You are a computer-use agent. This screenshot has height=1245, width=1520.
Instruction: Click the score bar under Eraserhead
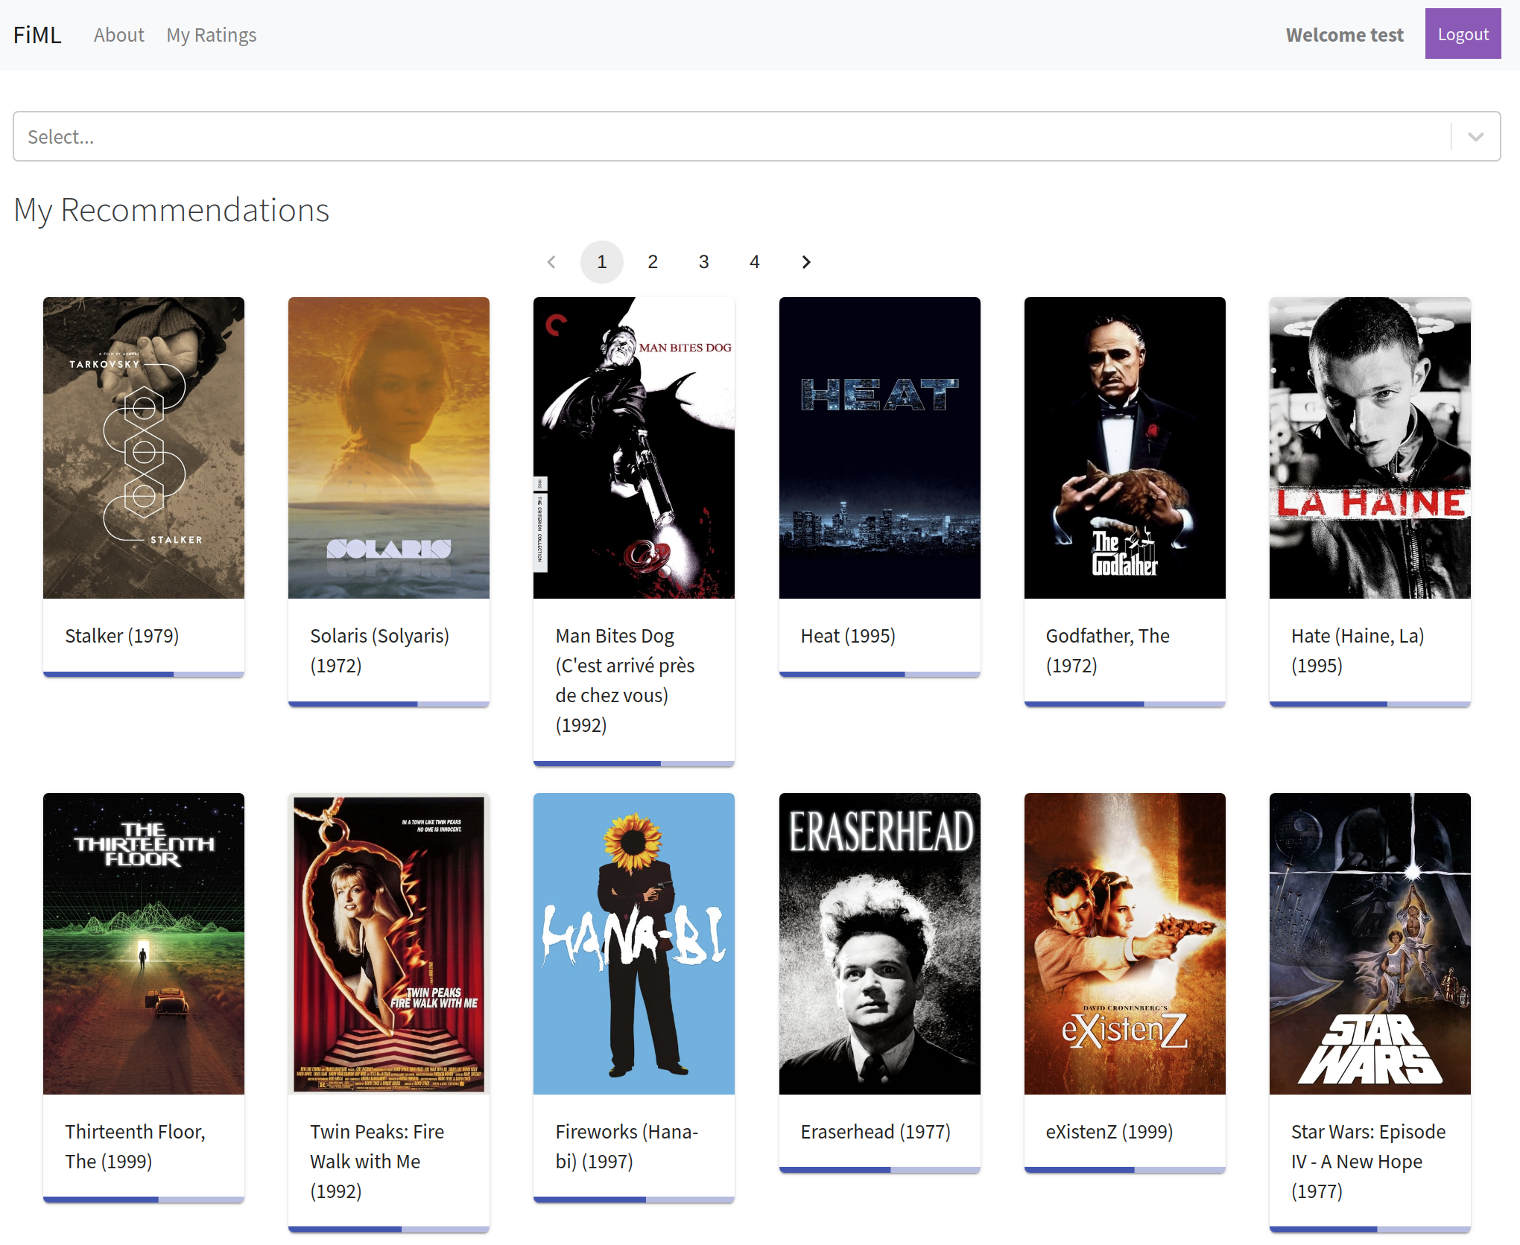[879, 1170]
